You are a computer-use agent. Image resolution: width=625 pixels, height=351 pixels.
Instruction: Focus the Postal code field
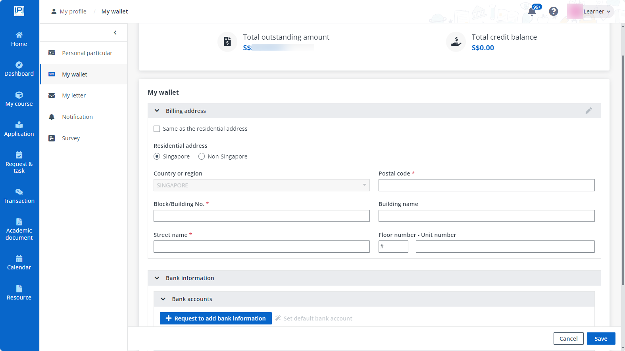click(x=487, y=185)
